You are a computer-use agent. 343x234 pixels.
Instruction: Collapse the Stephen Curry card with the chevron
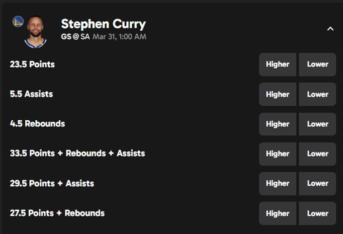(330, 29)
